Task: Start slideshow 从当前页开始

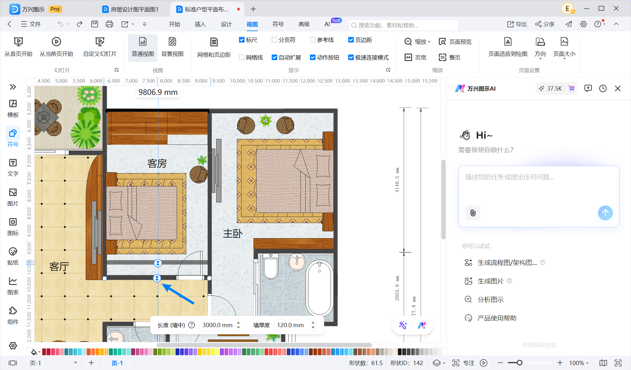Action: (x=56, y=47)
